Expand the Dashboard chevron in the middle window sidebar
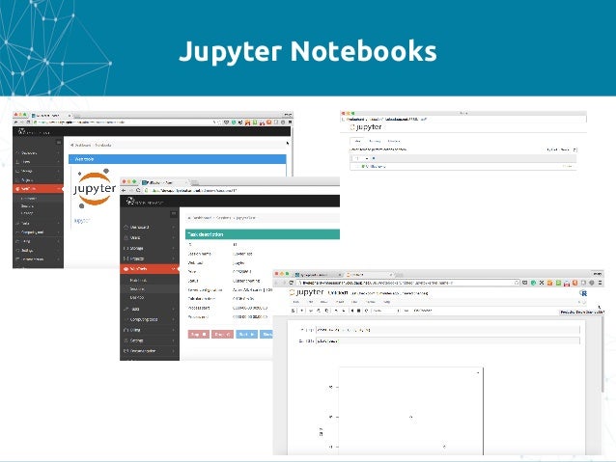The image size is (616, 462). (173, 228)
